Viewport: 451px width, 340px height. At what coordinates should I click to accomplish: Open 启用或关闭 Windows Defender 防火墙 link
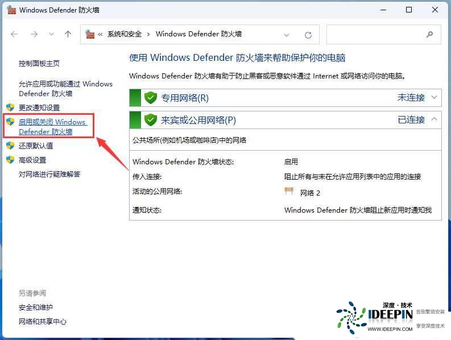pos(53,127)
